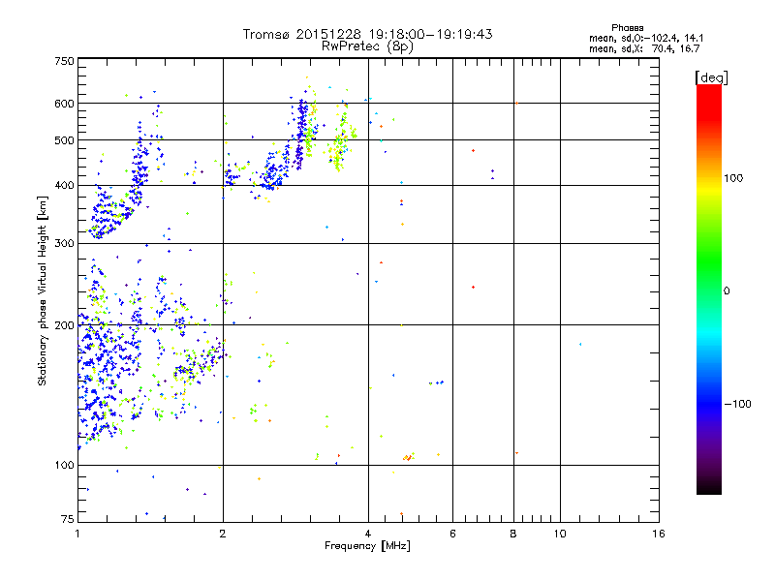Viewport: 775px width, 581px height.
Task: Click the y-axis tick label '400'
Action: 65,186
